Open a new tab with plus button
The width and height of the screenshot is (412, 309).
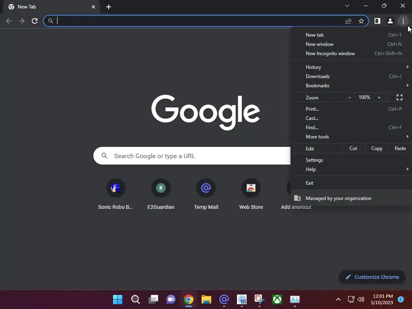[109, 7]
